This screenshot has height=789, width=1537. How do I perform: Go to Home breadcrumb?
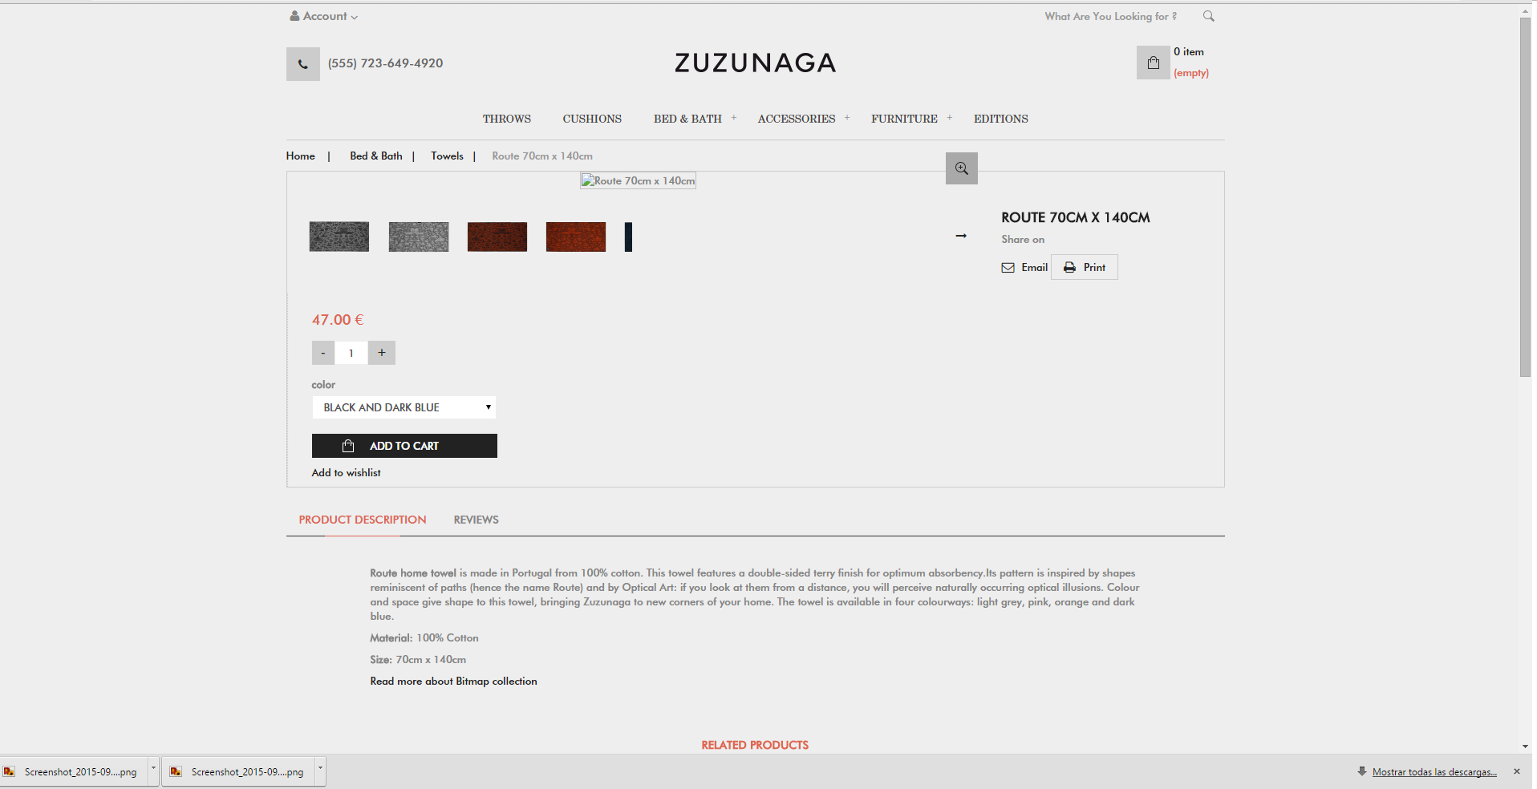(x=301, y=156)
